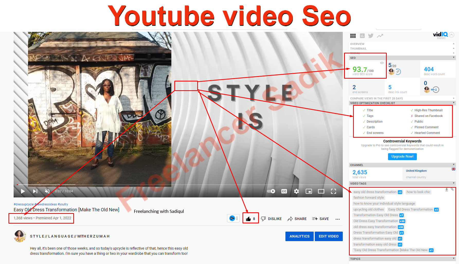Collapse the vidIQ panel with the chevron circle

pyautogui.click(x=452, y=34)
